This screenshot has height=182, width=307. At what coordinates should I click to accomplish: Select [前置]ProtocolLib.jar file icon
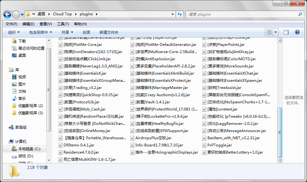(x=60, y=102)
